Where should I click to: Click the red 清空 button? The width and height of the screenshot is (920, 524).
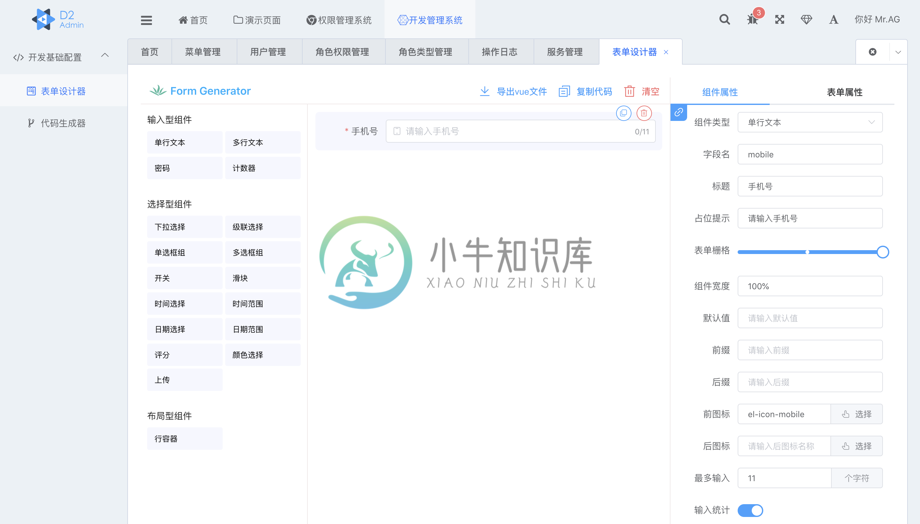[641, 91]
